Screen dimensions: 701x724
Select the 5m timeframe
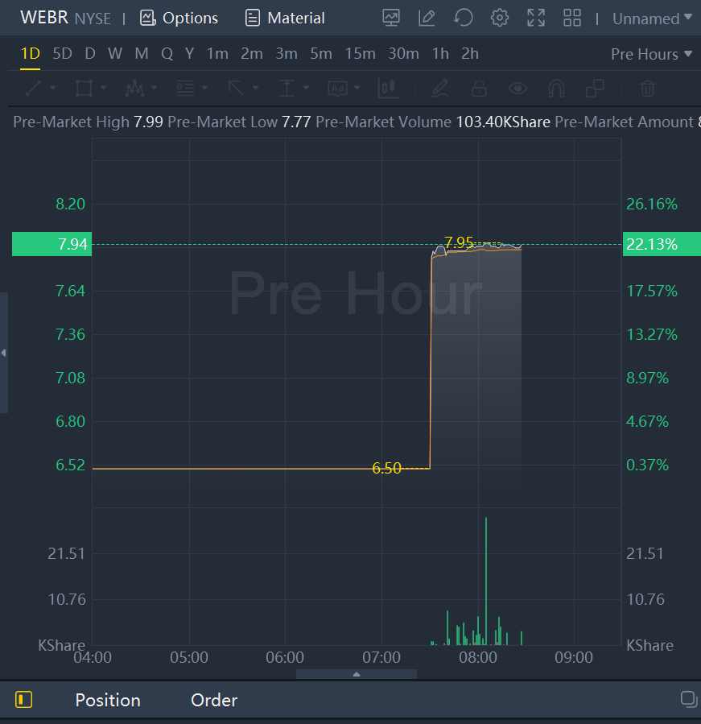tap(321, 54)
